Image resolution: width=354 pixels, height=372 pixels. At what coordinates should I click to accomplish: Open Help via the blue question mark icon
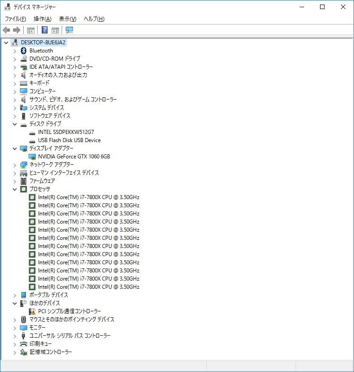(45, 30)
